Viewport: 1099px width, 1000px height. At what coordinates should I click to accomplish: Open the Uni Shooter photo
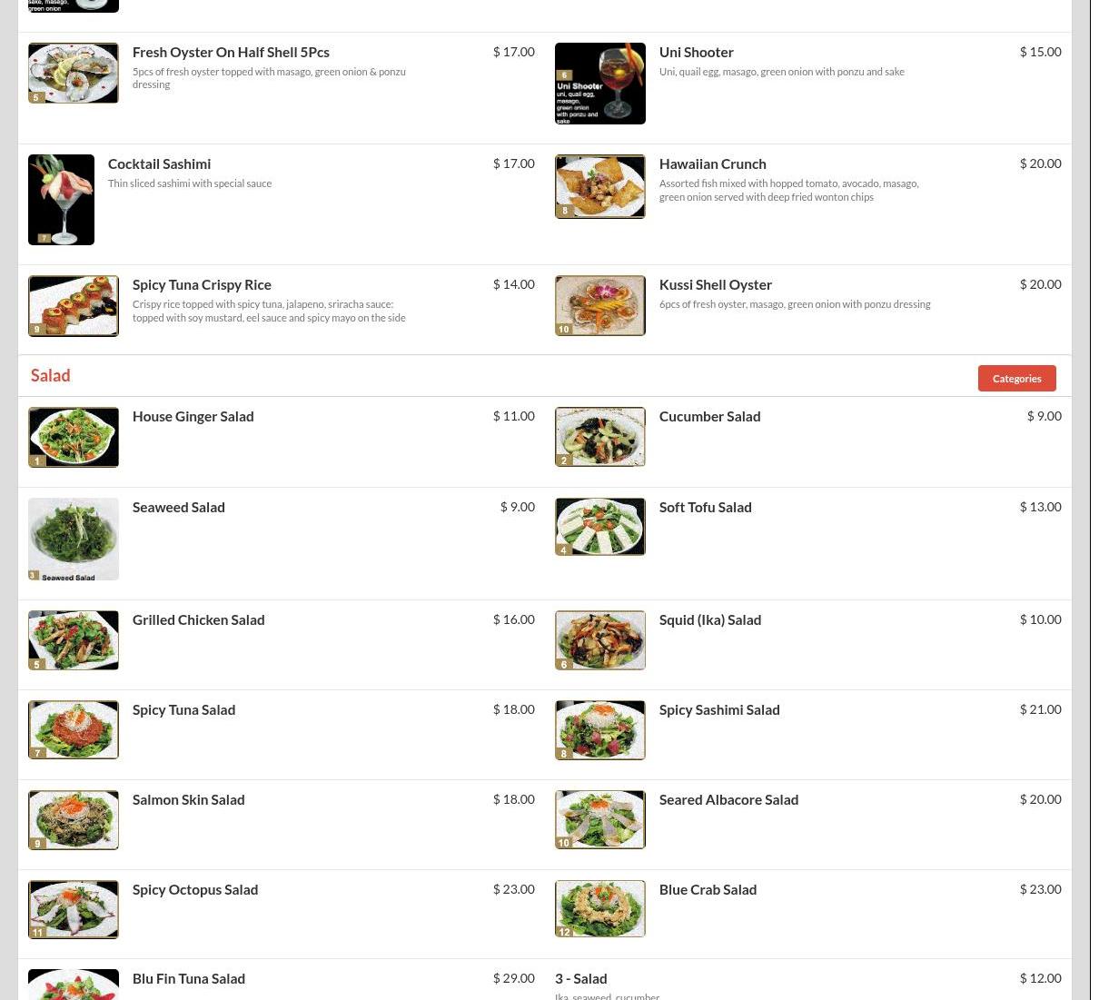point(600,84)
